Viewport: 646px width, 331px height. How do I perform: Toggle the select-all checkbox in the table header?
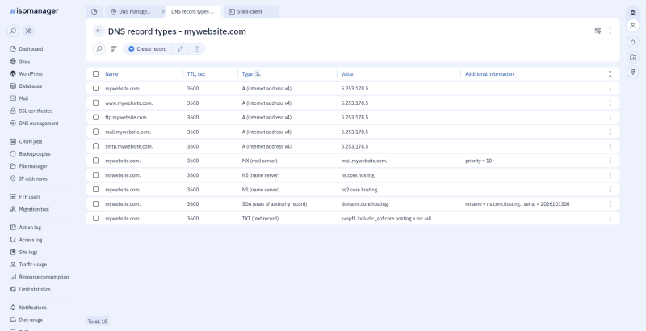click(95, 74)
